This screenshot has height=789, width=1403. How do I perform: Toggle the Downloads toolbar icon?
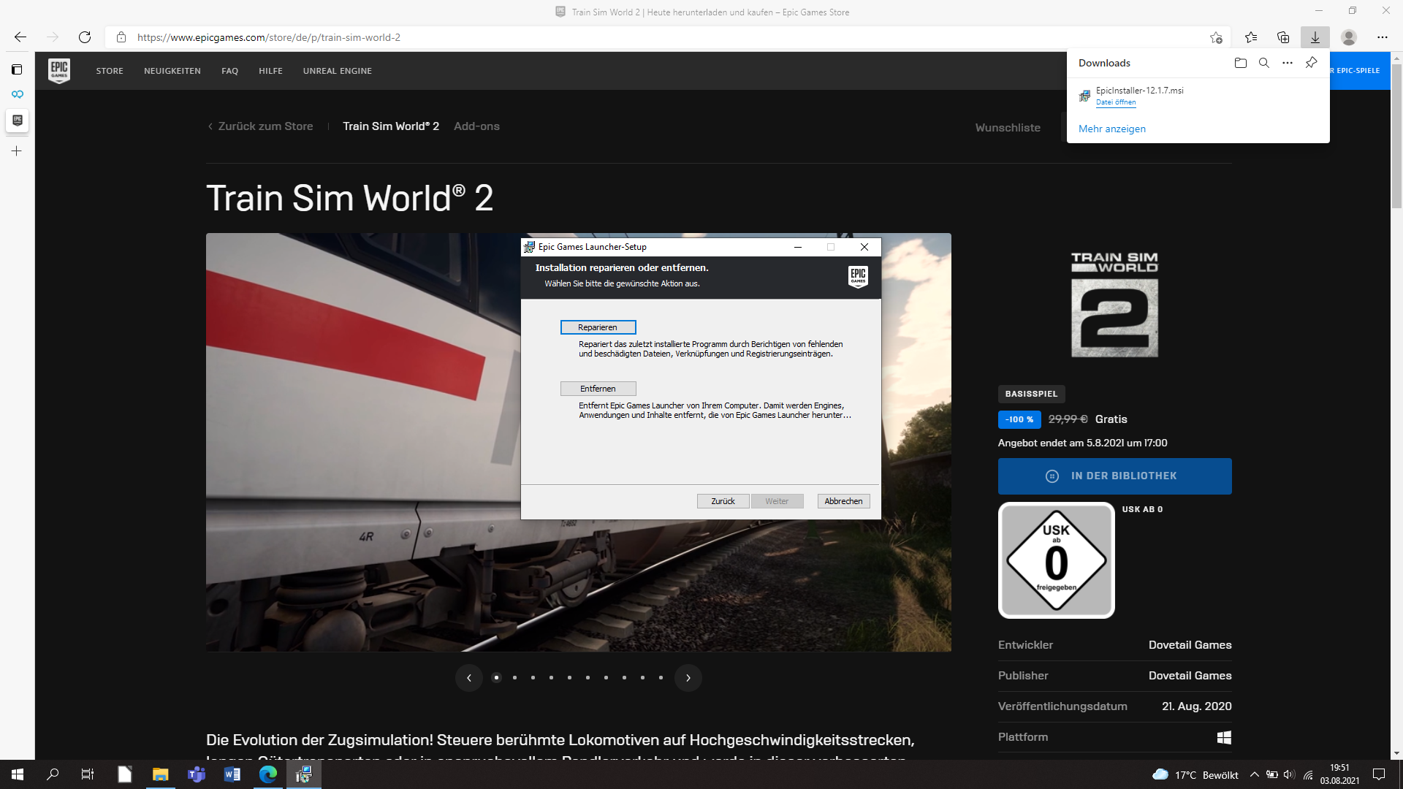[x=1315, y=37]
